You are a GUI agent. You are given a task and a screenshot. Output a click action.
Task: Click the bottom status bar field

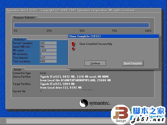point(59,121)
